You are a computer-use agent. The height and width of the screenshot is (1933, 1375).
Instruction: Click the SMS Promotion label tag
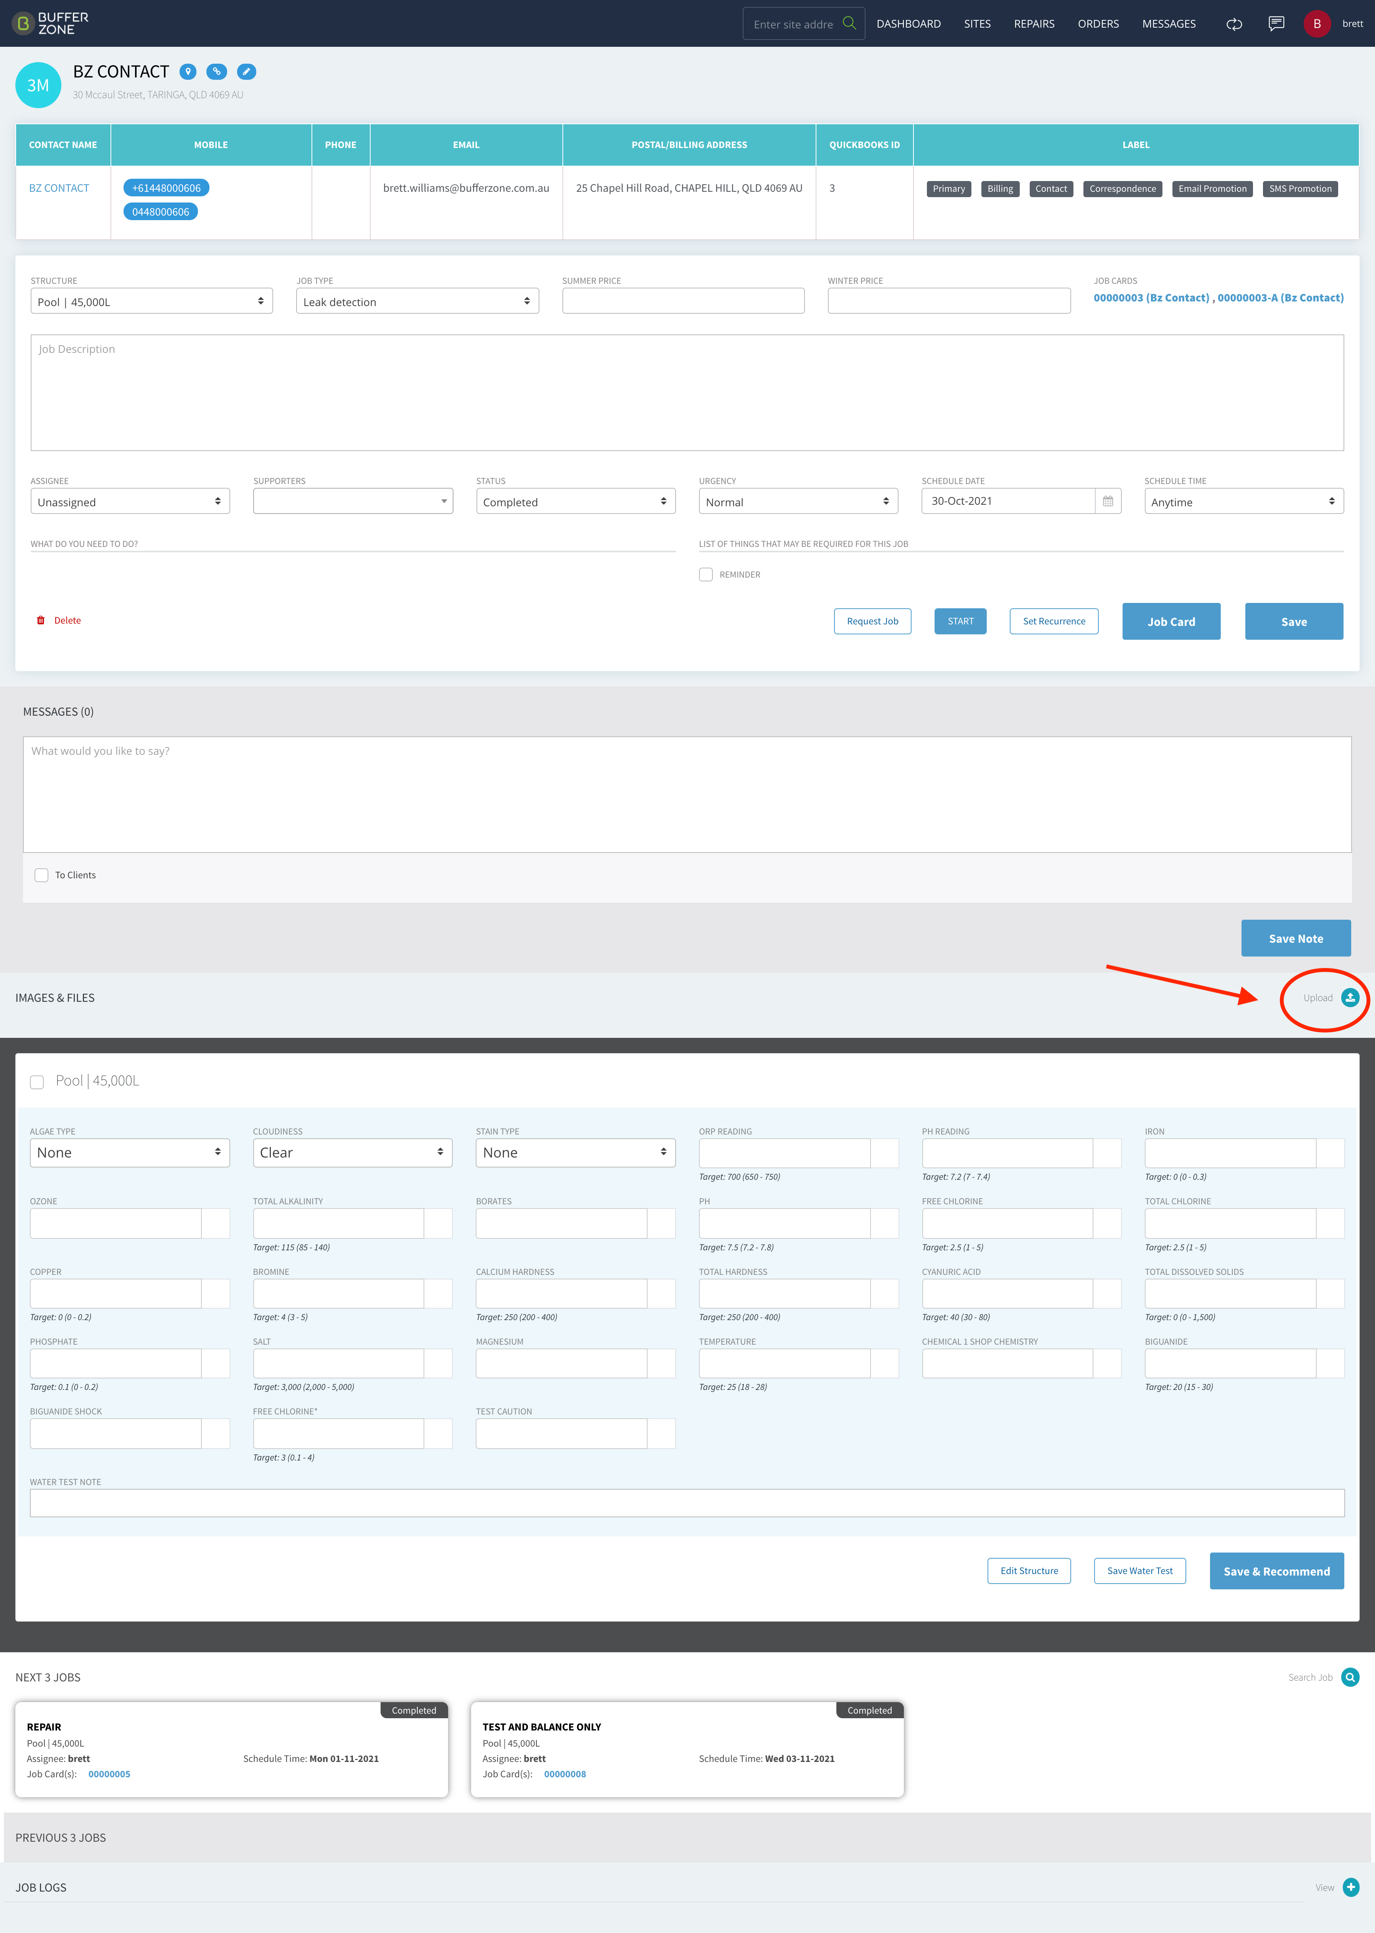(1300, 189)
